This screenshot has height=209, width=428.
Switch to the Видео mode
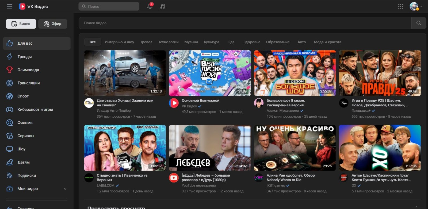pos(21,24)
